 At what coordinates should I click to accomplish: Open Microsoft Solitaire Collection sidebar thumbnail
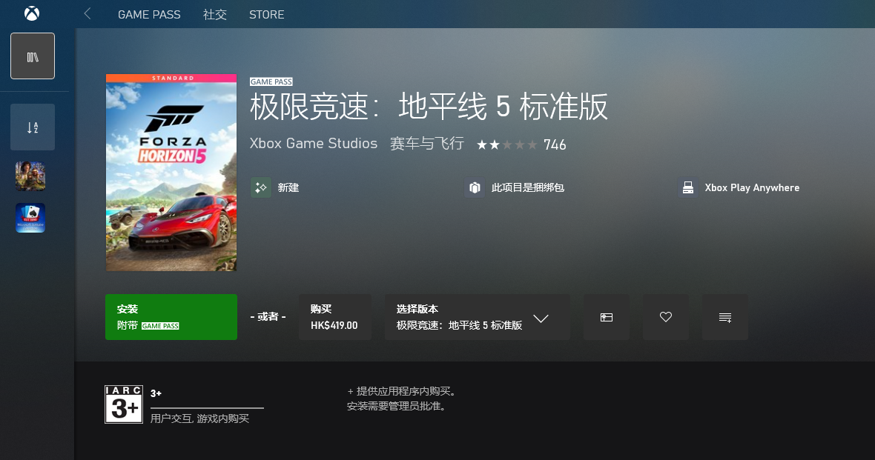coord(30,218)
